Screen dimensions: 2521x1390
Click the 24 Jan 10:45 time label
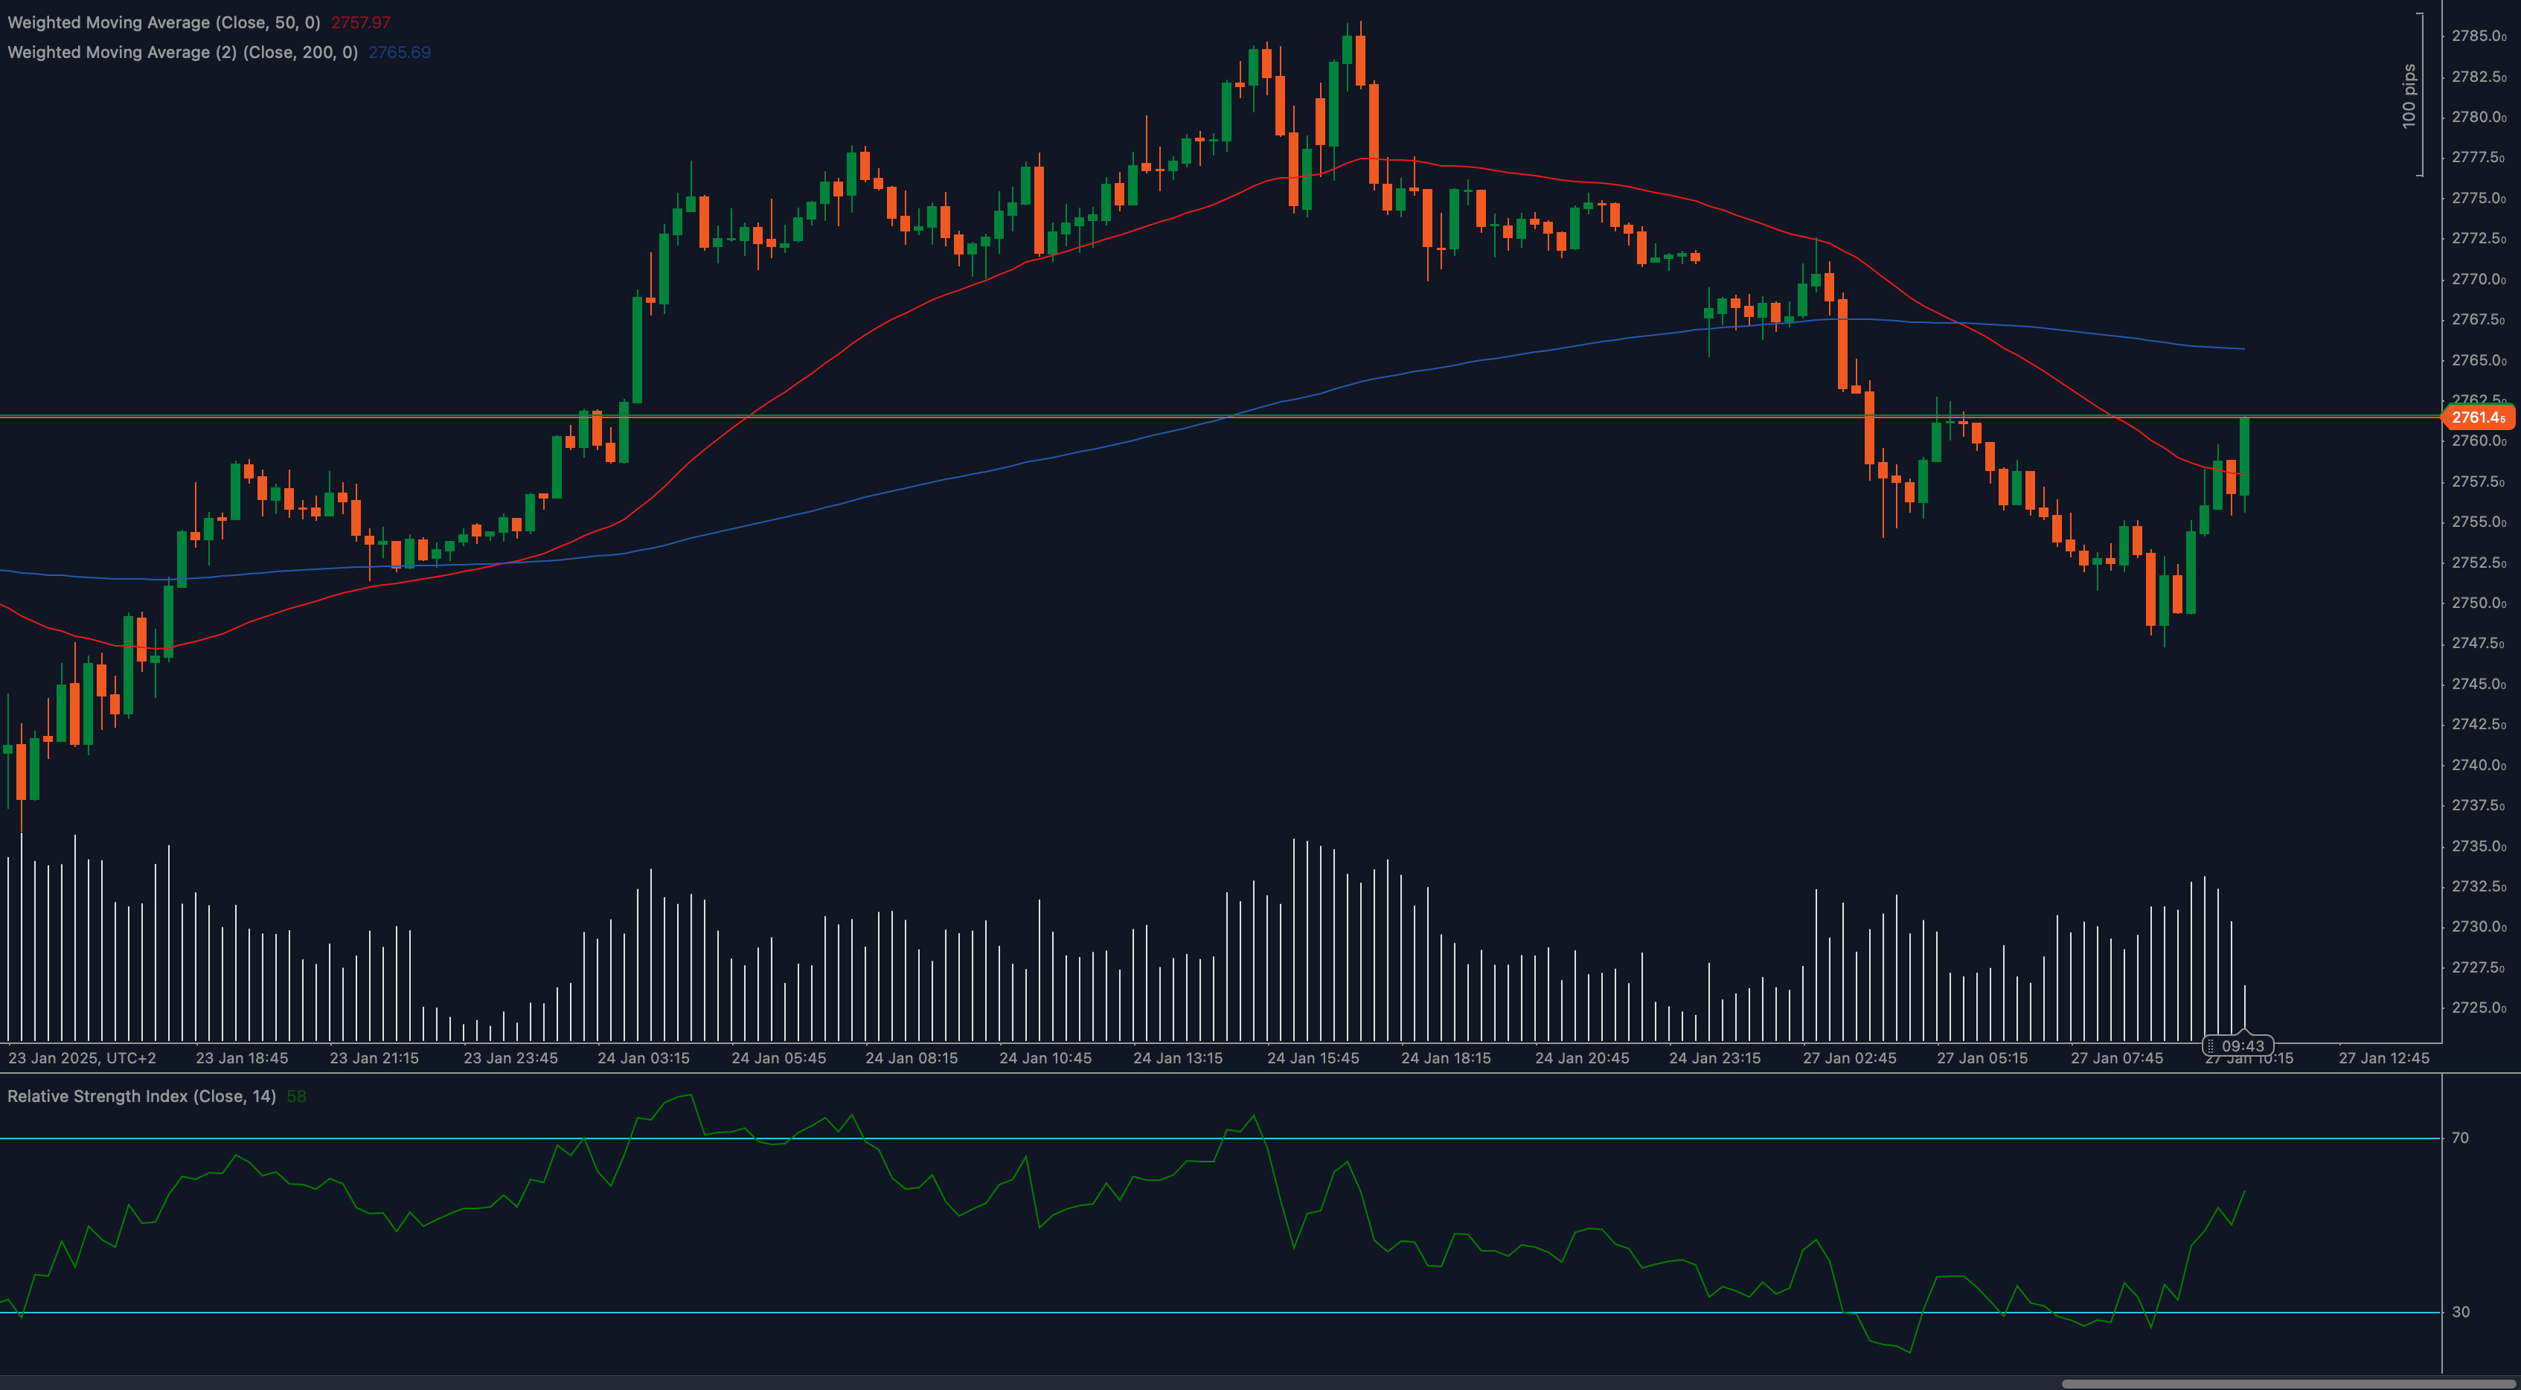tap(1045, 1058)
